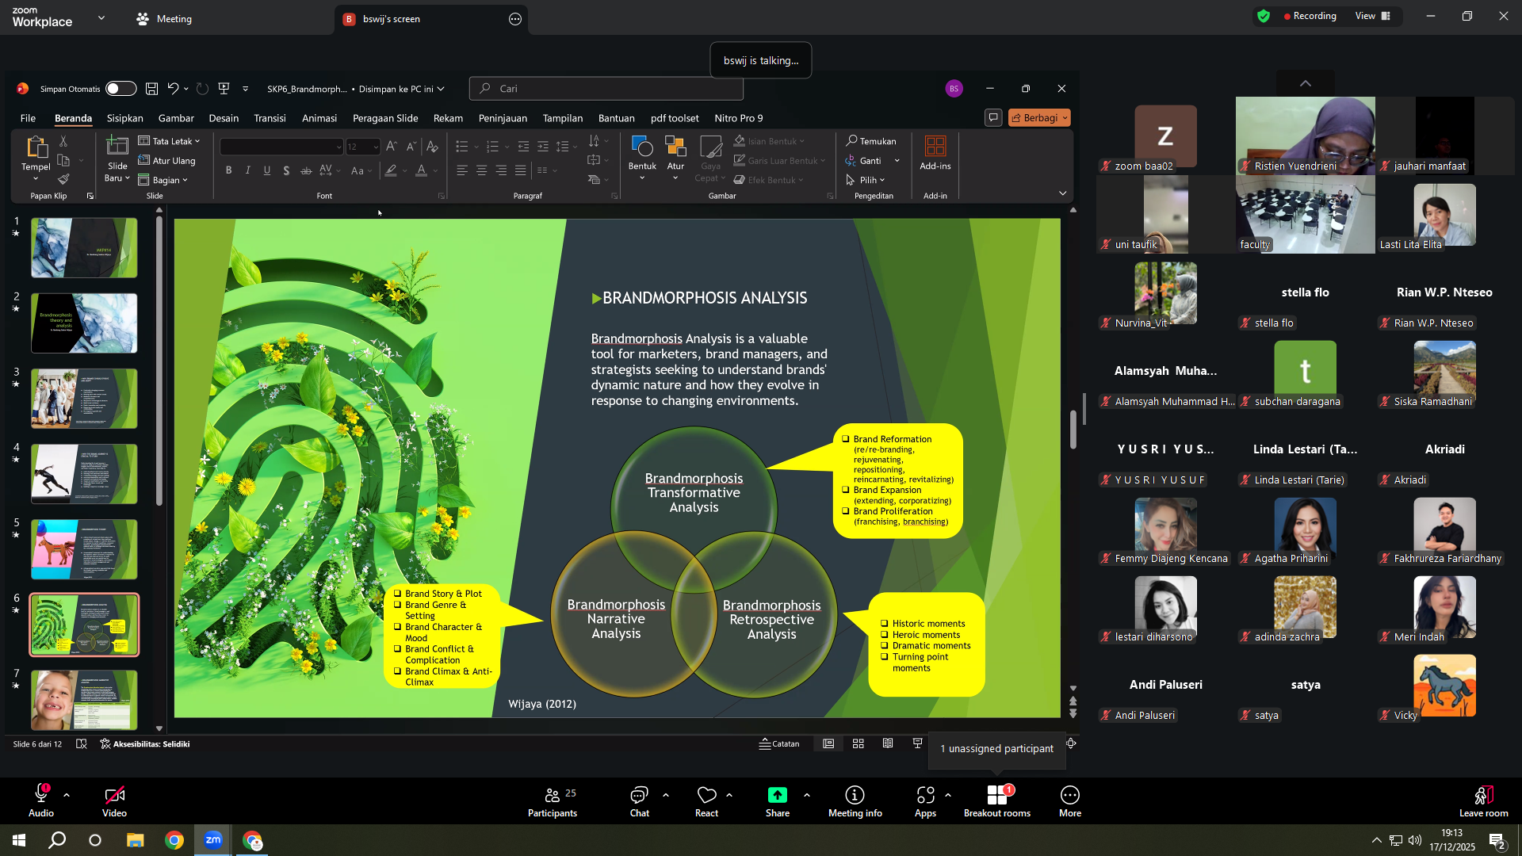Expand the Audio options arrow
Screen dimensions: 1522x856
(67, 795)
